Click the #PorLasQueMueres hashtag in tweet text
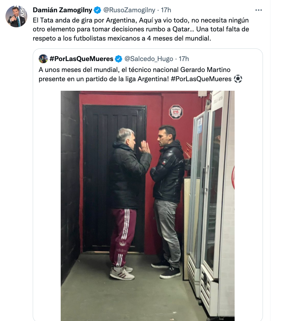 tap(201, 79)
